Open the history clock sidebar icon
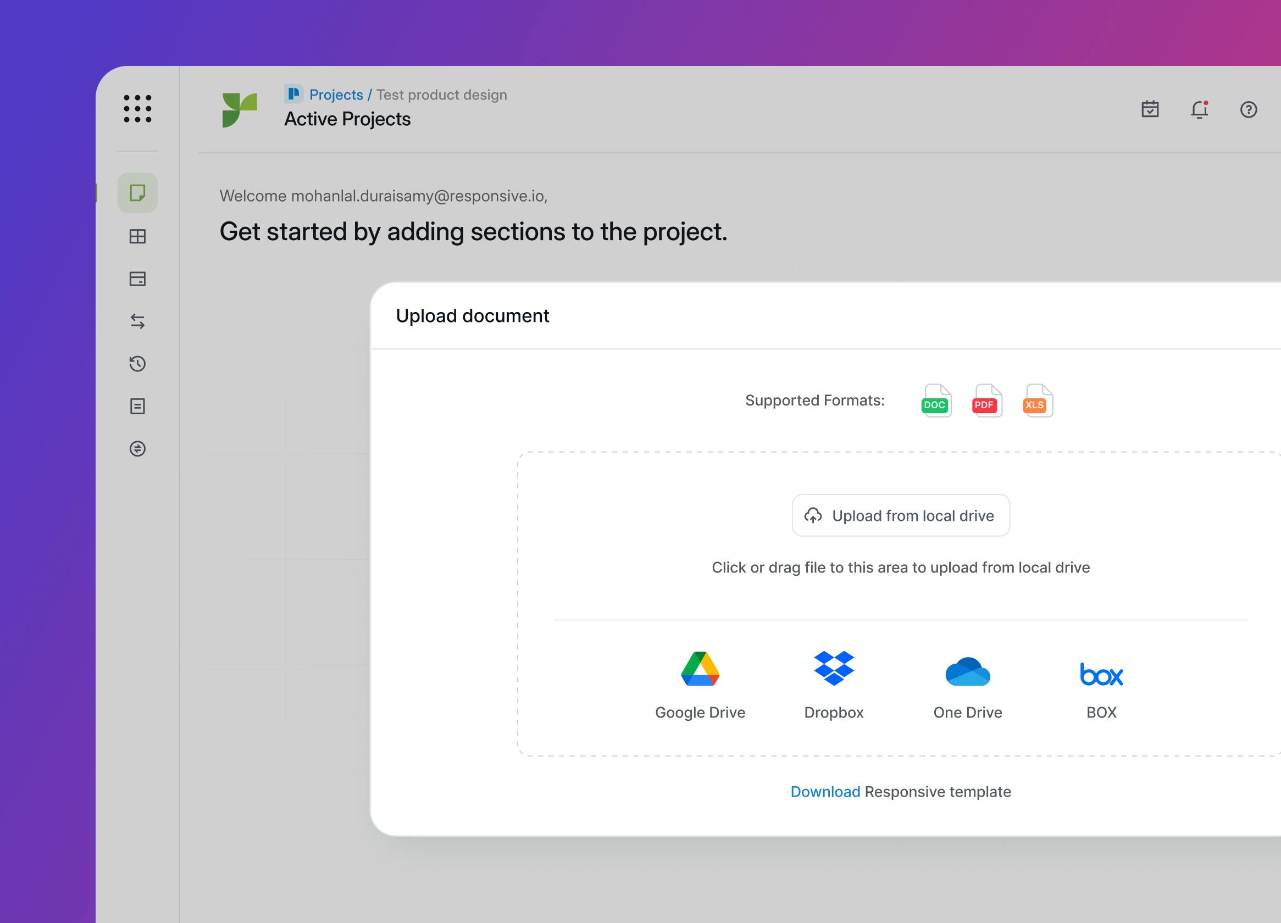This screenshot has height=923, width=1281. [137, 364]
